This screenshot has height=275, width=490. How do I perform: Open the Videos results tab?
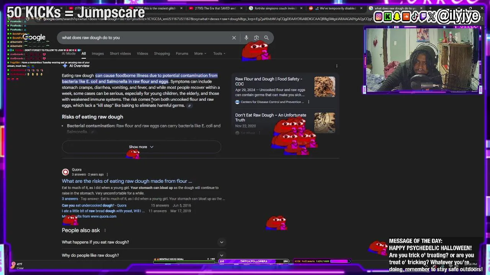click(142, 53)
